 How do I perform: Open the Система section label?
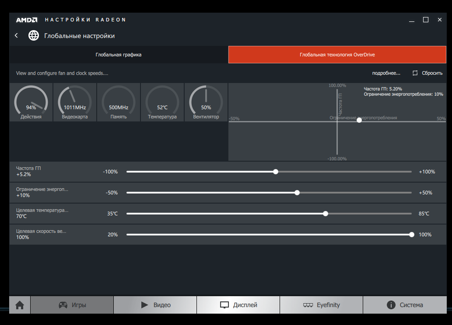(411, 305)
